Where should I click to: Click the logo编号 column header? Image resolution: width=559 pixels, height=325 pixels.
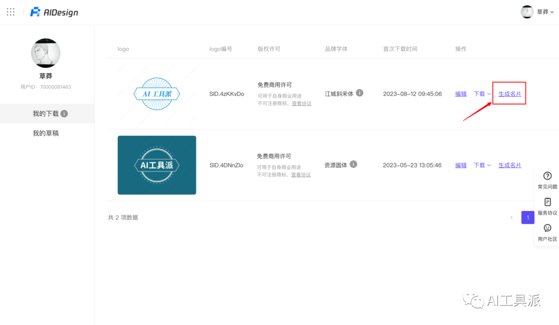(x=220, y=49)
